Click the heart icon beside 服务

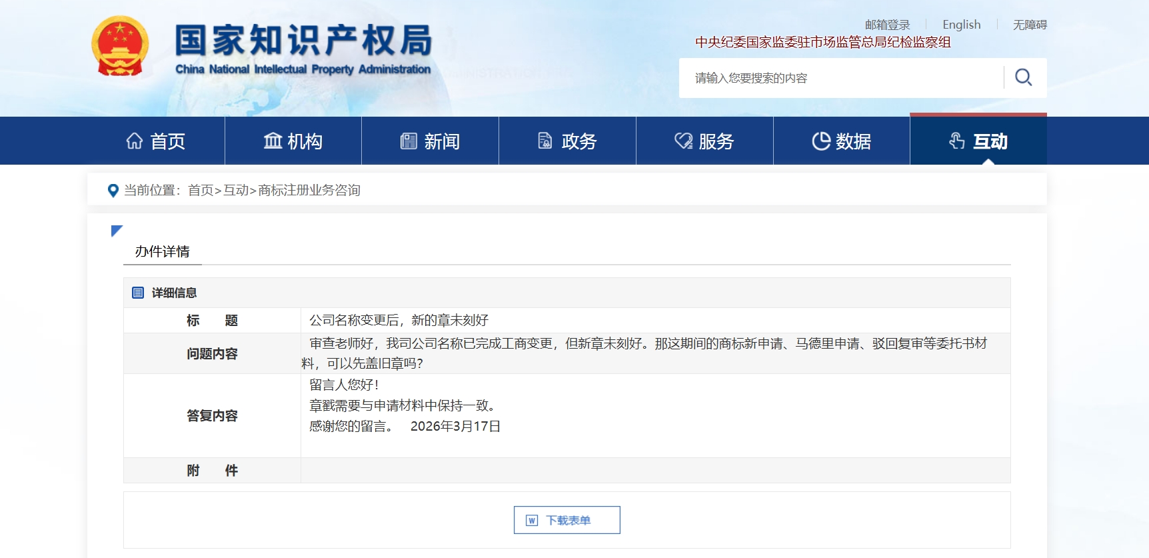(x=683, y=141)
